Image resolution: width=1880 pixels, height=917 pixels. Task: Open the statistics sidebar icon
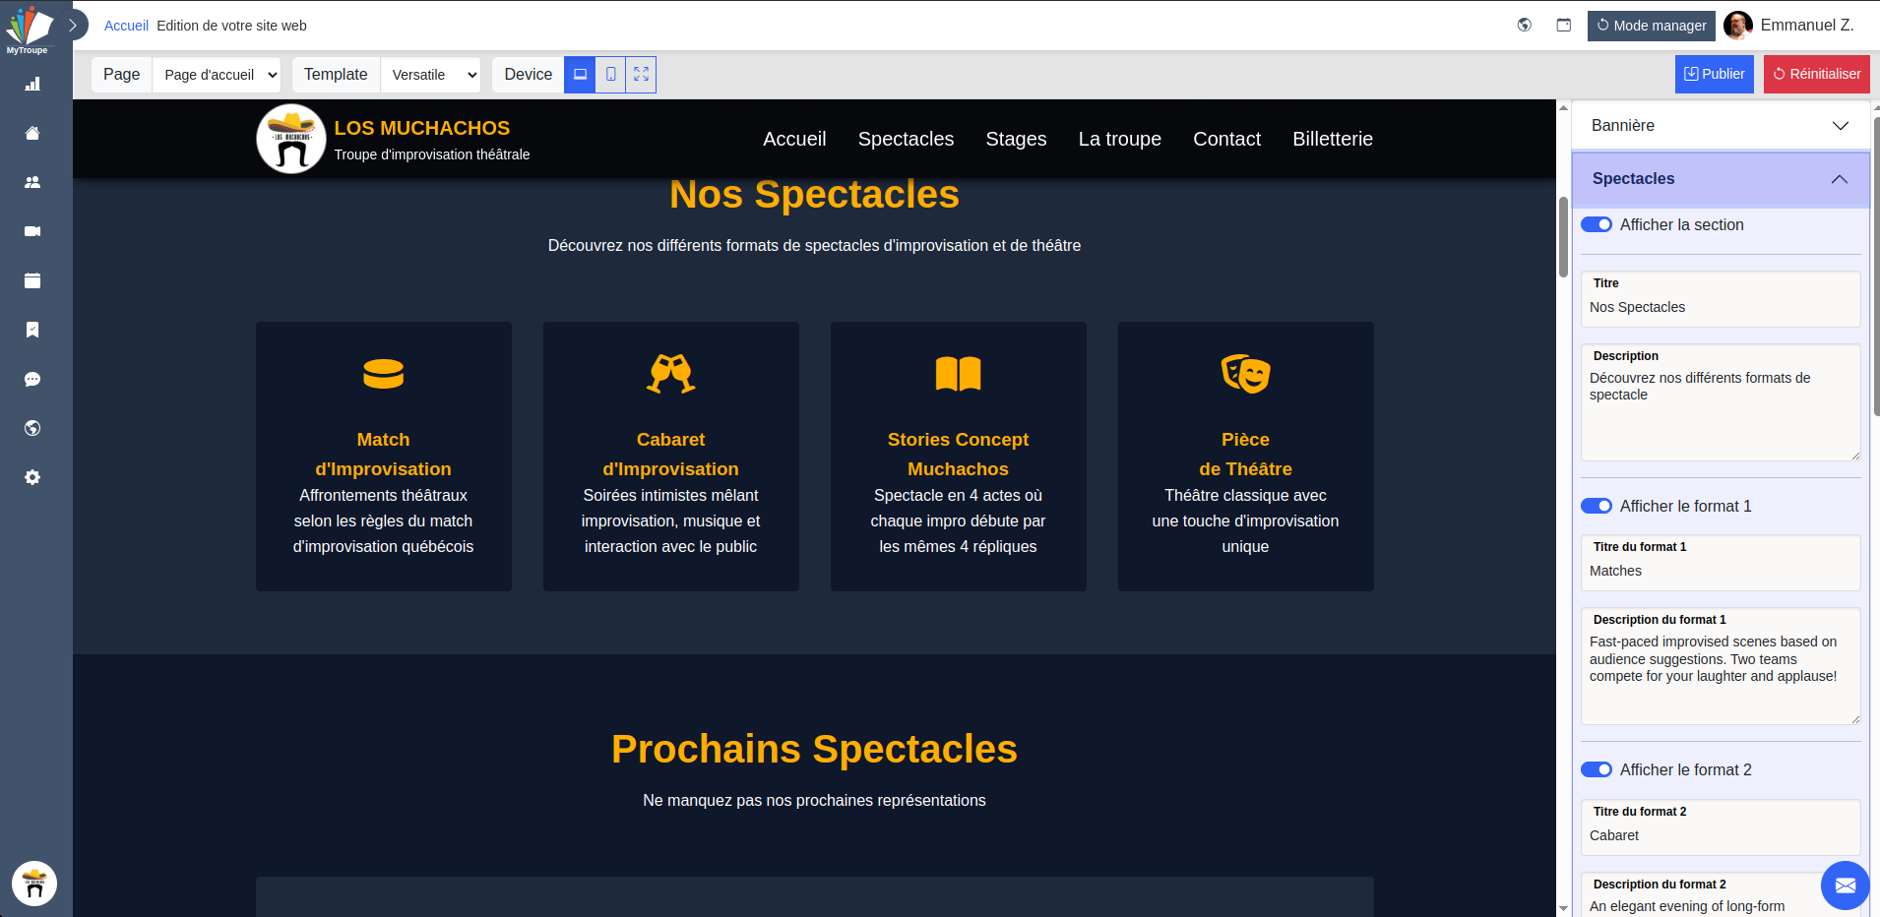(x=32, y=84)
